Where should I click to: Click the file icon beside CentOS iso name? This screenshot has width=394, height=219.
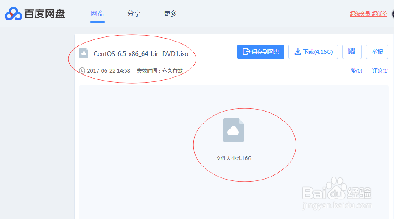click(x=84, y=53)
